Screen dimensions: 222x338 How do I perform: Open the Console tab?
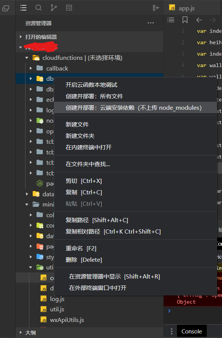point(191,331)
